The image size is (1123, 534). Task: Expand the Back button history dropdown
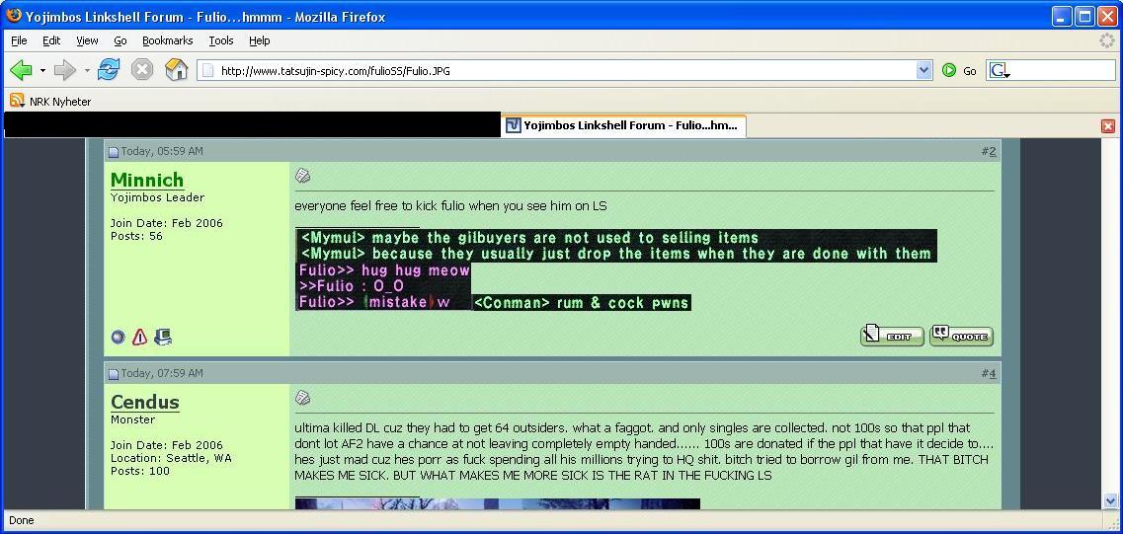point(42,70)
